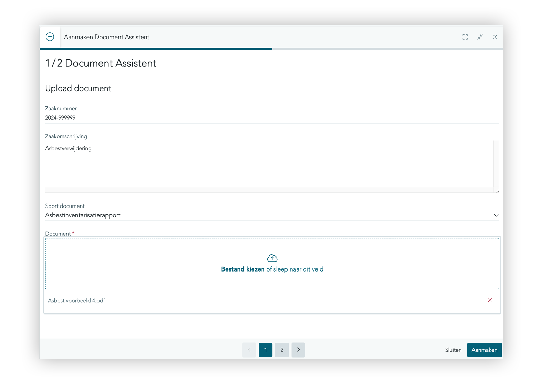Remove Asbest voorbeeld 4.pdf with the red X
The height and width of the screenshot is (383, 551).
tap(490, 300)
